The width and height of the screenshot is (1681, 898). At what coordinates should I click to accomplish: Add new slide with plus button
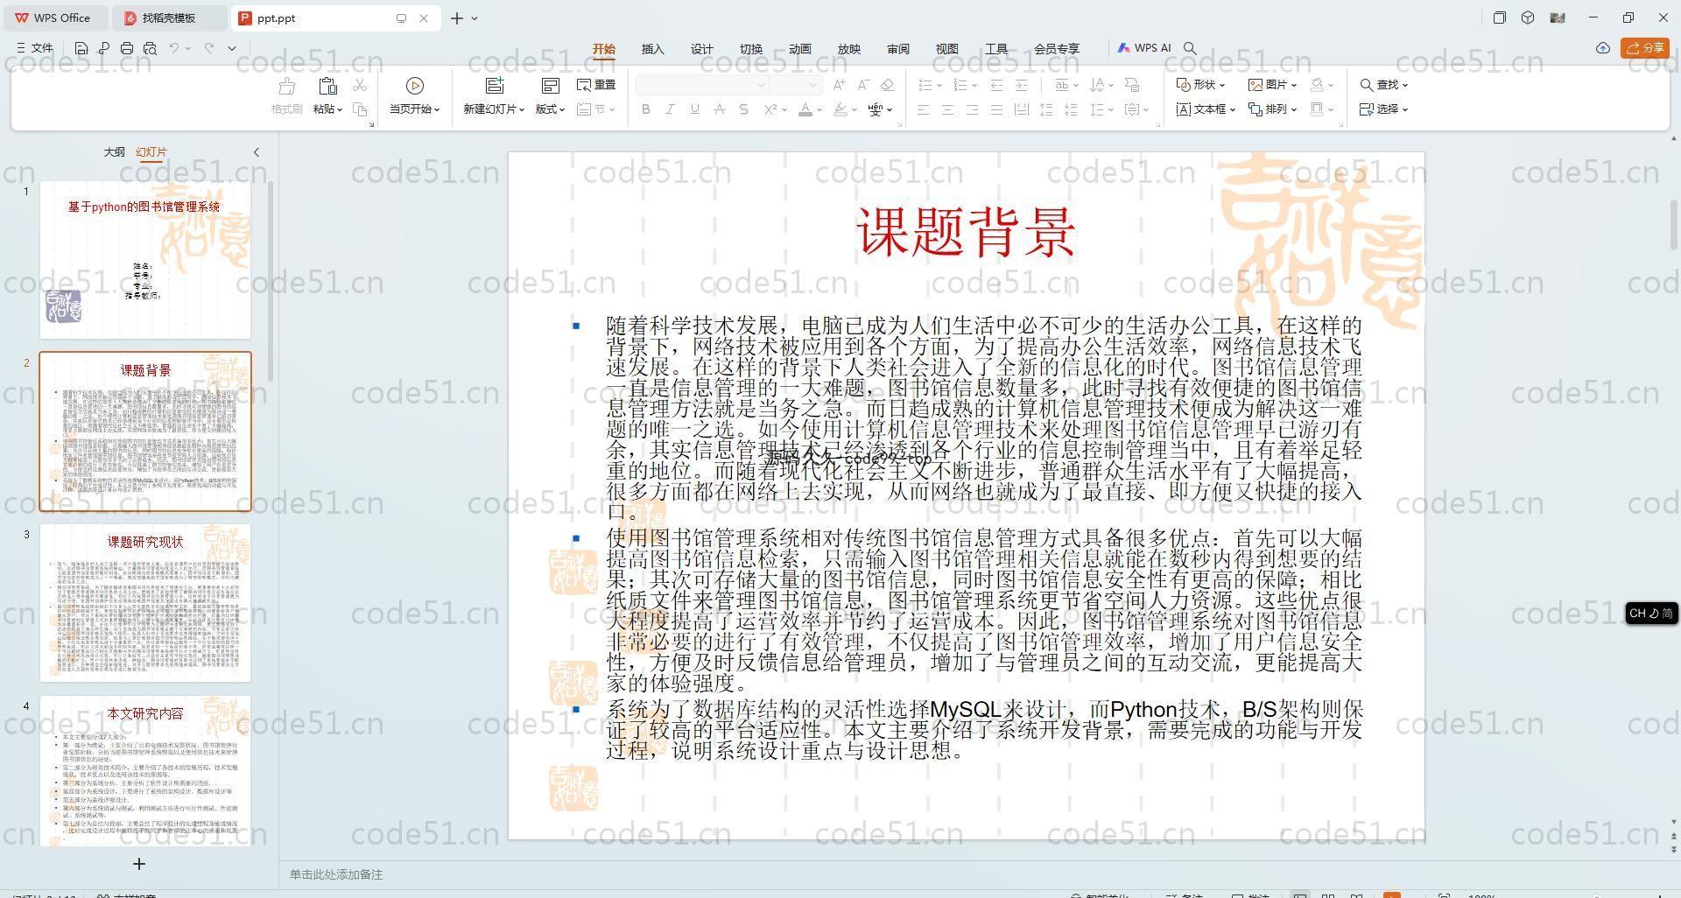[x=138, y=864]
